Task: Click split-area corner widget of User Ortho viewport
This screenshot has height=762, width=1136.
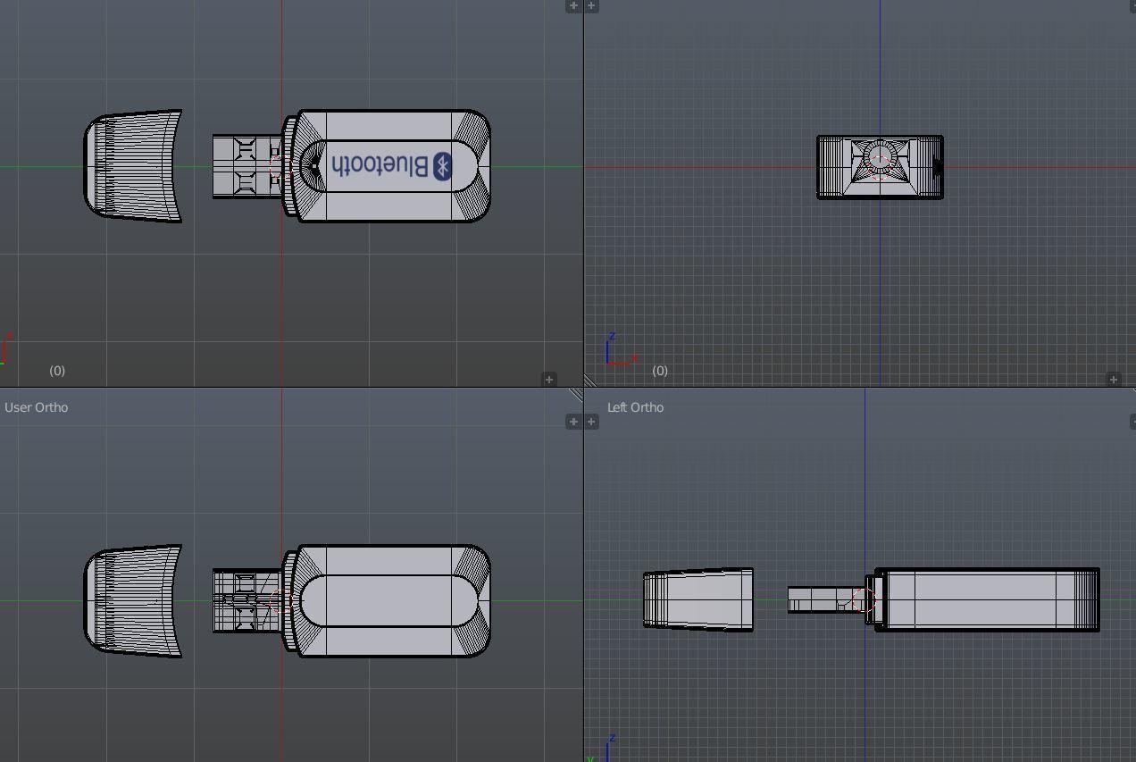Action: click(575, 394)
